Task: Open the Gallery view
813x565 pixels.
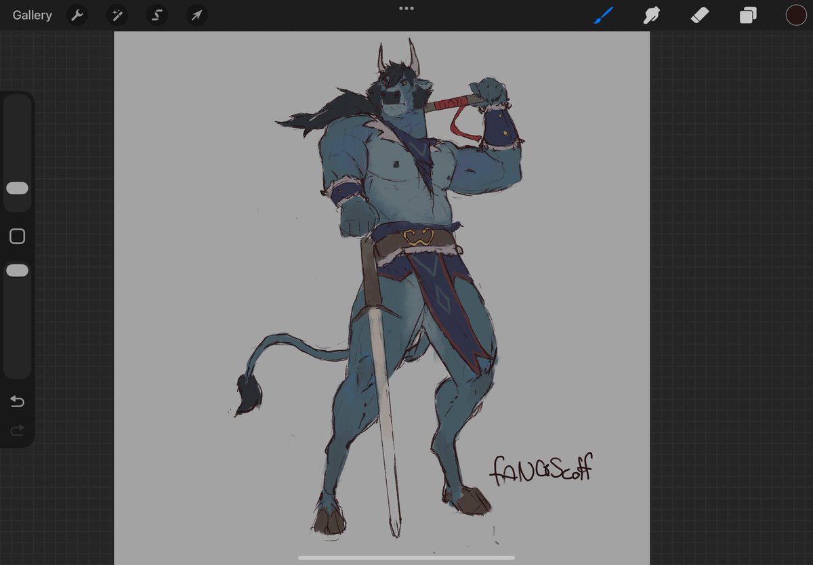Action: pyautogui.click(x=32, y=15)
